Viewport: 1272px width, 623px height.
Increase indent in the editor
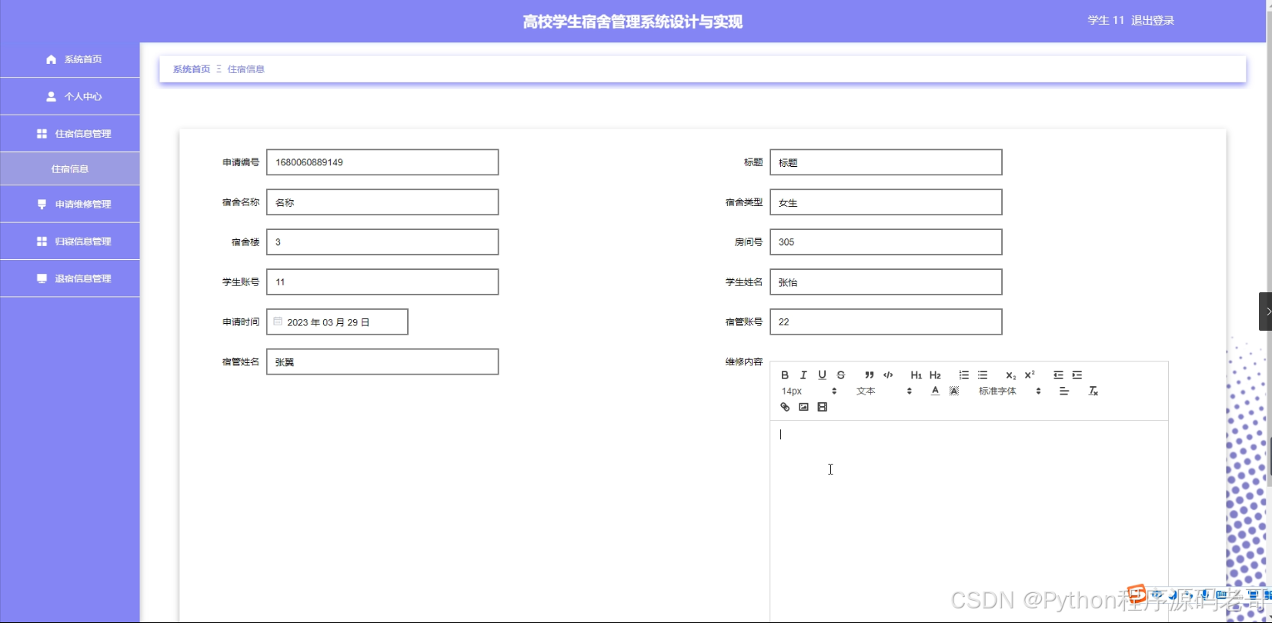pyautogui.click(x=1077, y=375)
